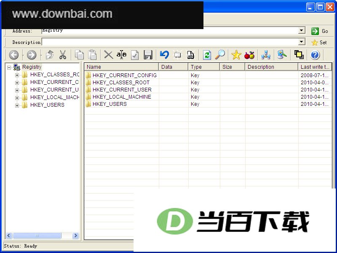Click the tree horizontal scrollbar right arrow
The width and height of the screenshot is (337, 253).
click(x=75, y=235)
